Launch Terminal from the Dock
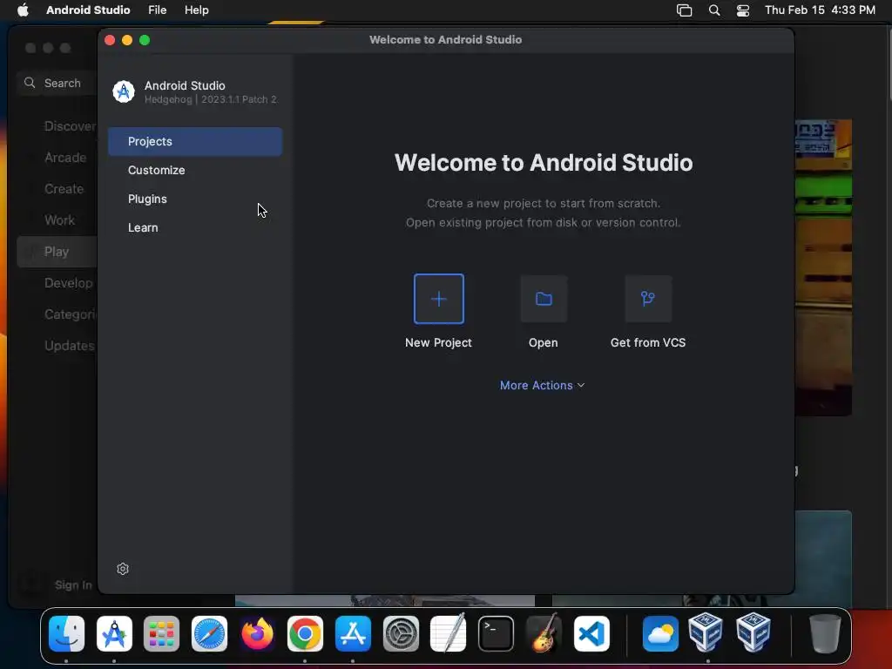Viewport: 892px width, 669px height. [496, 634]
